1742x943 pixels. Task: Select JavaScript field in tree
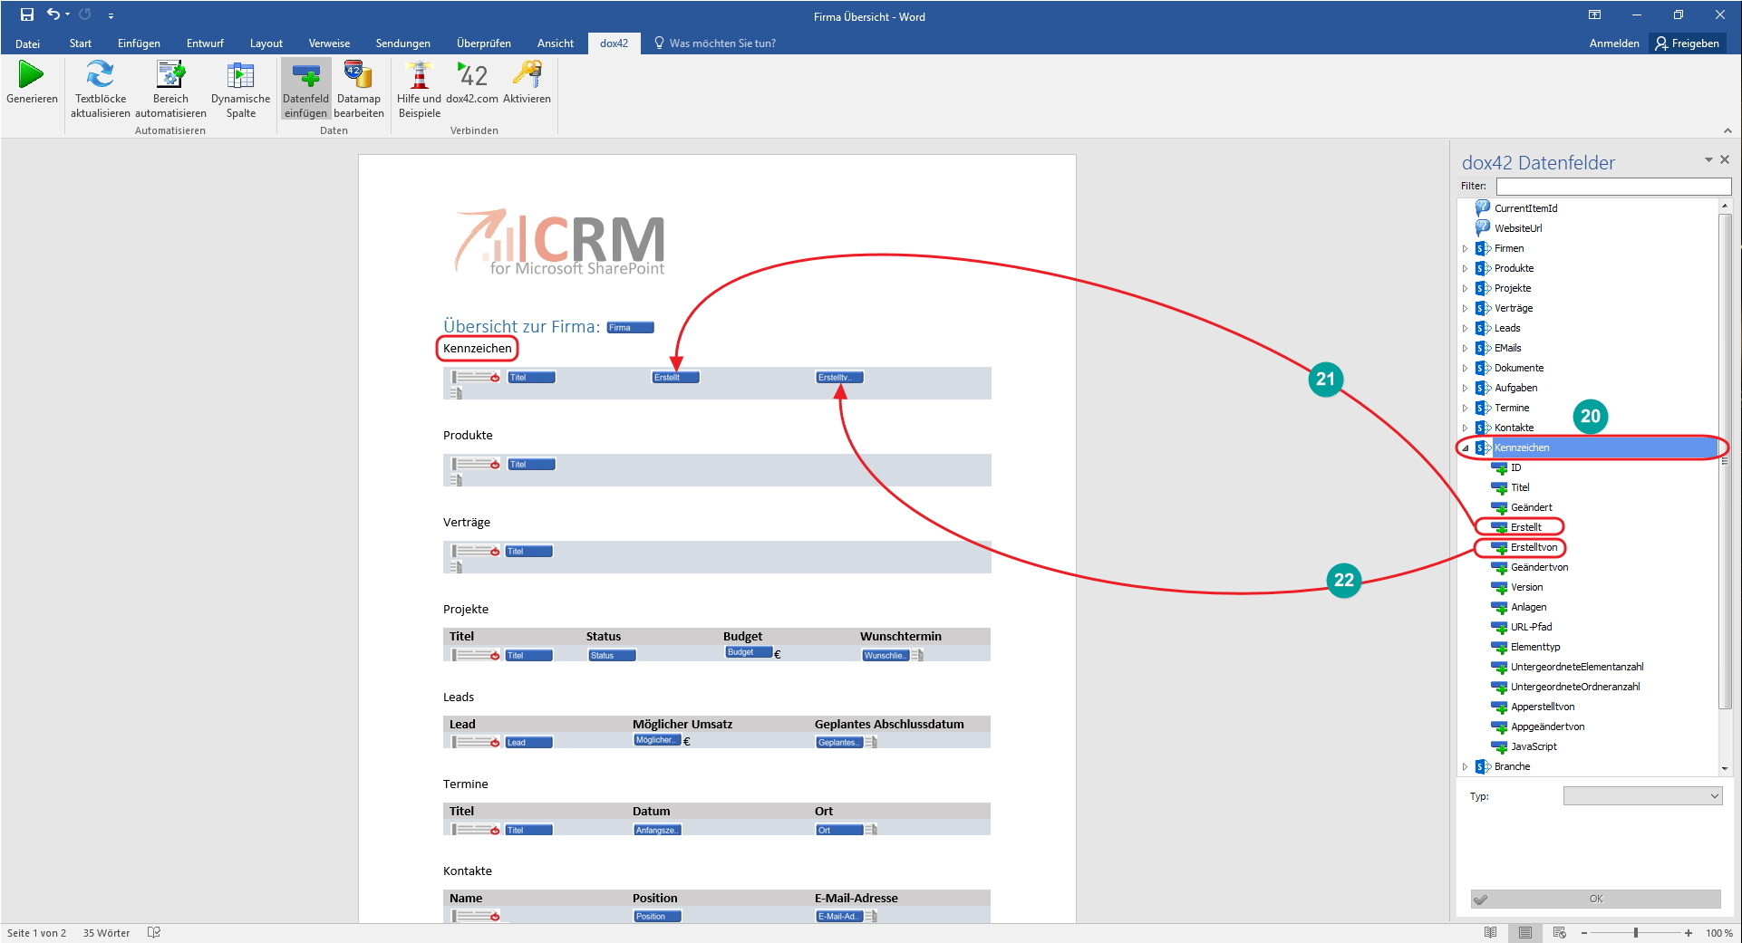[1534, 746]
